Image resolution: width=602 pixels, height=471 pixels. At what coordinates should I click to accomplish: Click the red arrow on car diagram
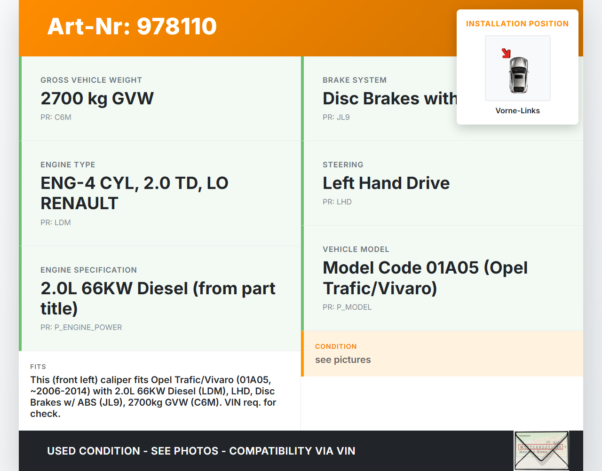pyautogui.click(x=506, y=53)
